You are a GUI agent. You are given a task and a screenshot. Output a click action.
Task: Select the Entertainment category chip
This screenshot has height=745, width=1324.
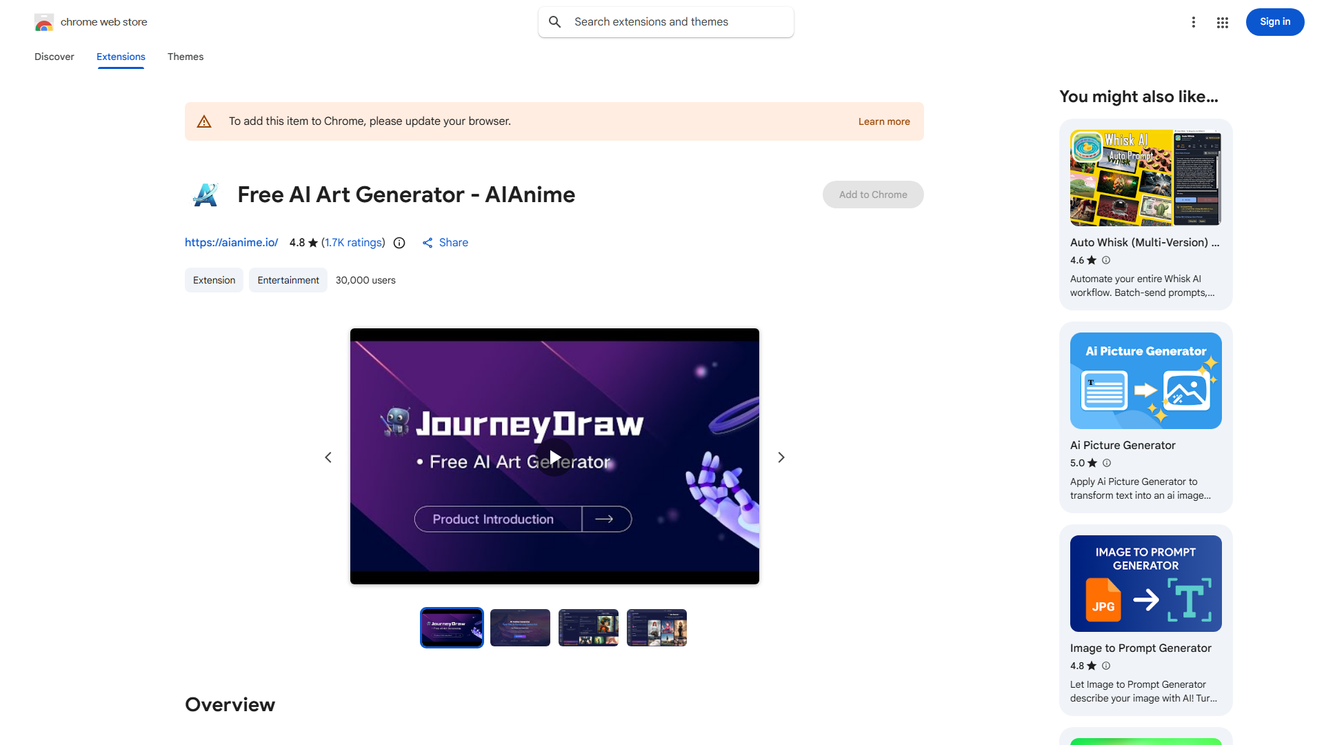288,280
